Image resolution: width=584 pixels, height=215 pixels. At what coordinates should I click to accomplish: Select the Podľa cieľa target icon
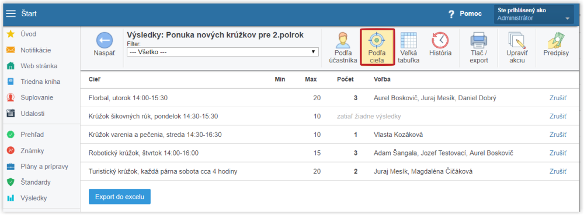[377, 40]
